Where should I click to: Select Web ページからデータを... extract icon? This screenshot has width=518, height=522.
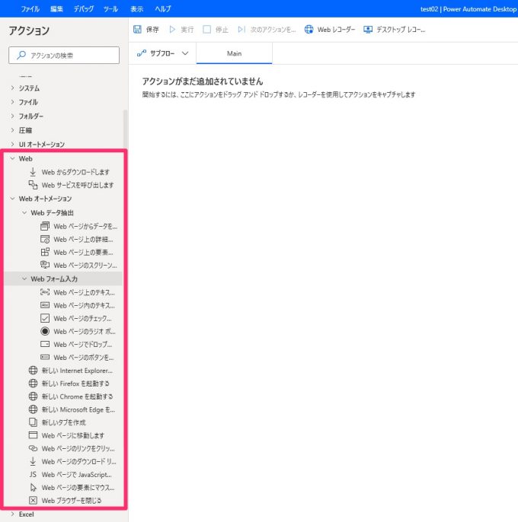[45, 227]
